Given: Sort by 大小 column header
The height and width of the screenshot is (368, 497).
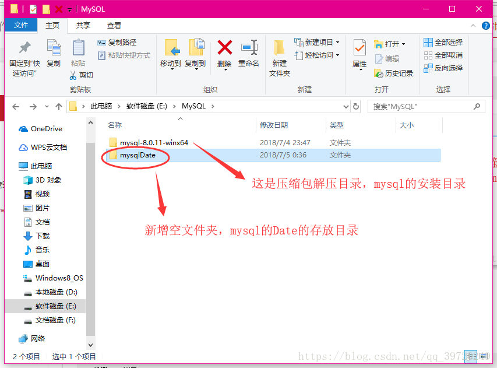Looking at the screenshot, I should (x=406, y=125).
